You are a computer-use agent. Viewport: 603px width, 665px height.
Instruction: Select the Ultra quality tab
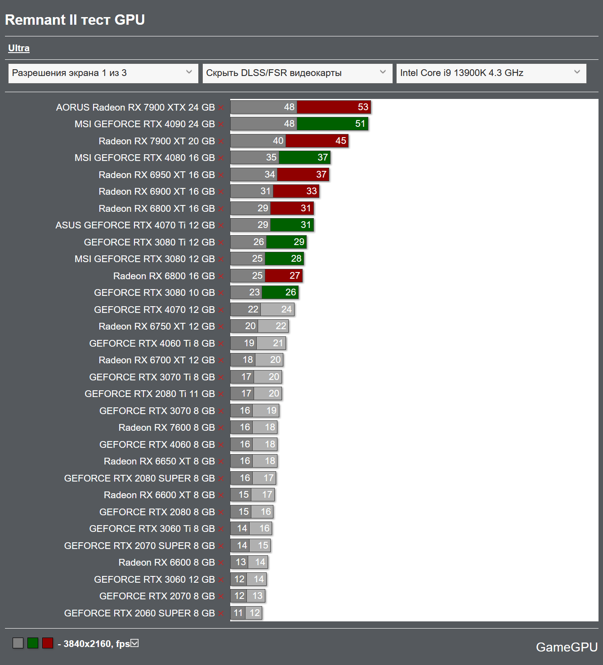19,48
